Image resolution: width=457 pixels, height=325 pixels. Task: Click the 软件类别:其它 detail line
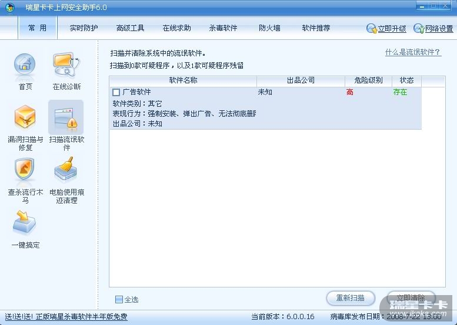tap(137, 104)
